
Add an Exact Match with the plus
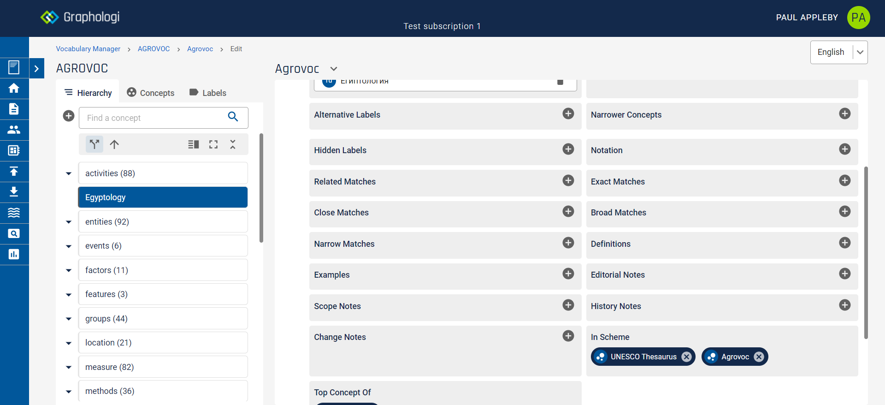(x=845, y=180)
